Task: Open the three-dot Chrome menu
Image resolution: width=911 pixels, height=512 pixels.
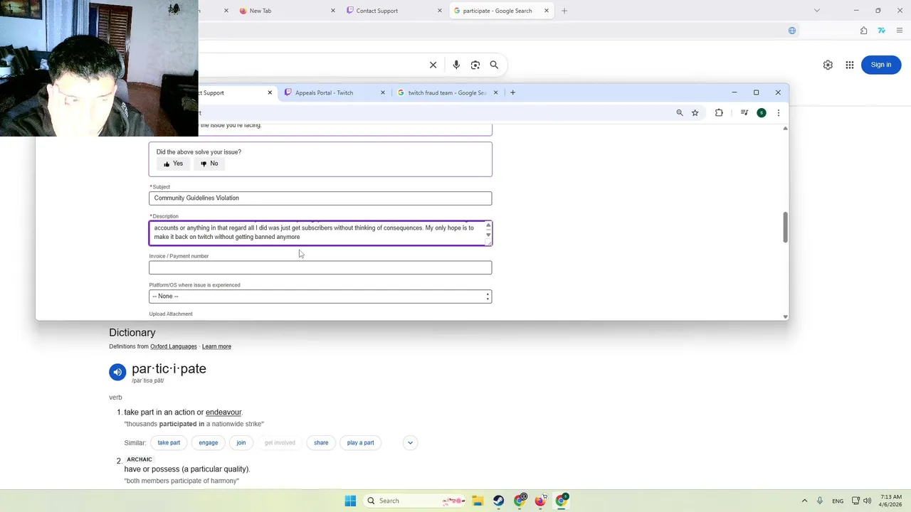Action: tap(779, 112)
